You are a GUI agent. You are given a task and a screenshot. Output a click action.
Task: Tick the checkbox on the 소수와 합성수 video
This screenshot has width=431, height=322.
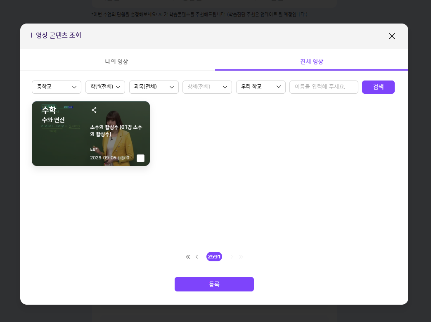click(x=141, y=158)
